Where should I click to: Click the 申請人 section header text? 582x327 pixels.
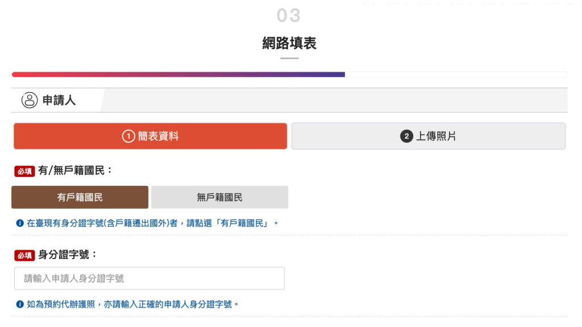(59, 101)
